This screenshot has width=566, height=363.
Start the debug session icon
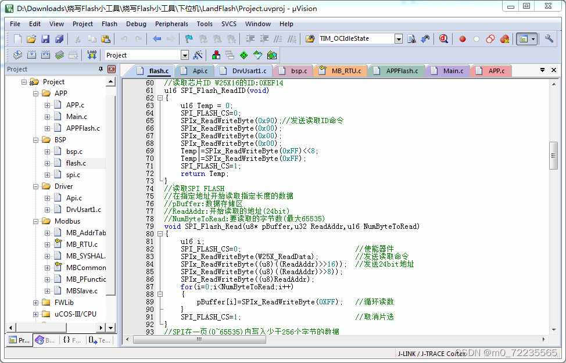point(443,38)
